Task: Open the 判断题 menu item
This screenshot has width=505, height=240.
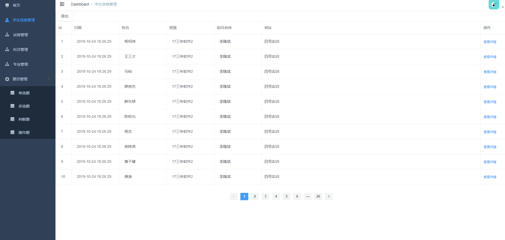Action: click(24, 119)
